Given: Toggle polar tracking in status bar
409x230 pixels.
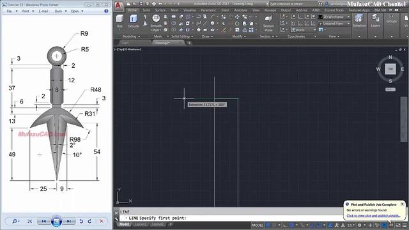Looking at the screenshot, I should pyautogui.click(x=291, y=225).
